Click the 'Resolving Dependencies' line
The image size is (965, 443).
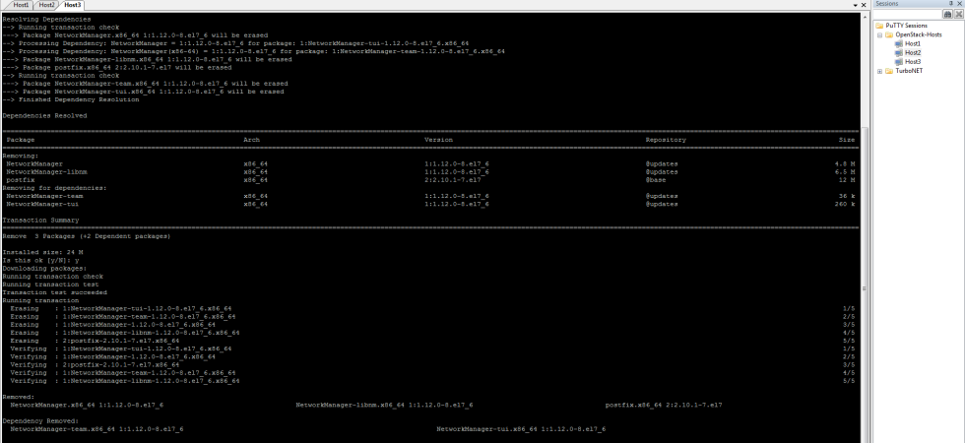(x=47, y=19)
